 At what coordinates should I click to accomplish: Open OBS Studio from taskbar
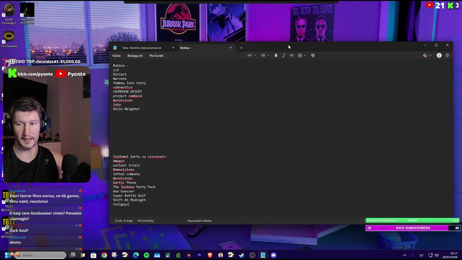[x=252, y=255]
